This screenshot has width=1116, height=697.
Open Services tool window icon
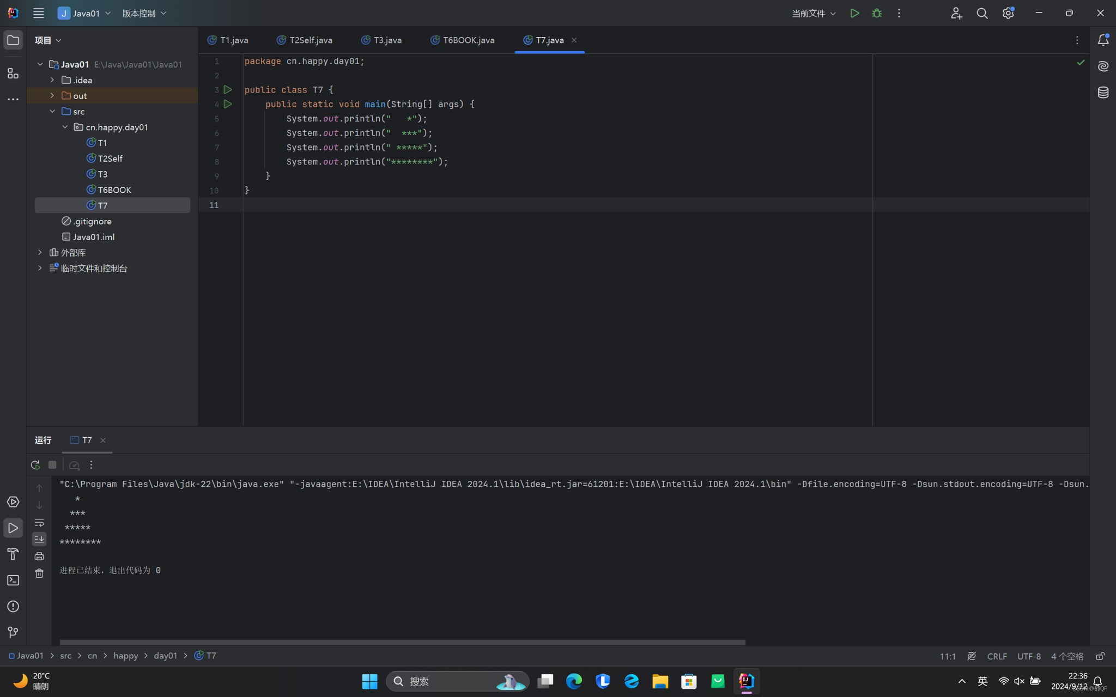[13, 502]
